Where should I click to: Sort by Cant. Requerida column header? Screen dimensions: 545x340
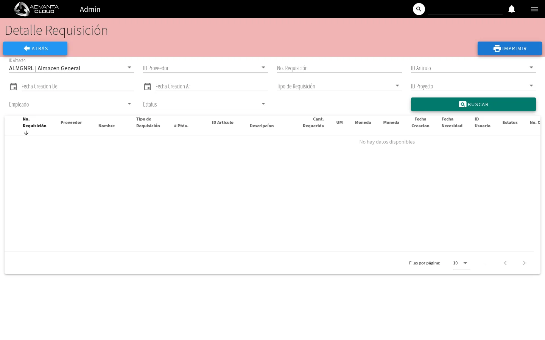coord(313,122)
